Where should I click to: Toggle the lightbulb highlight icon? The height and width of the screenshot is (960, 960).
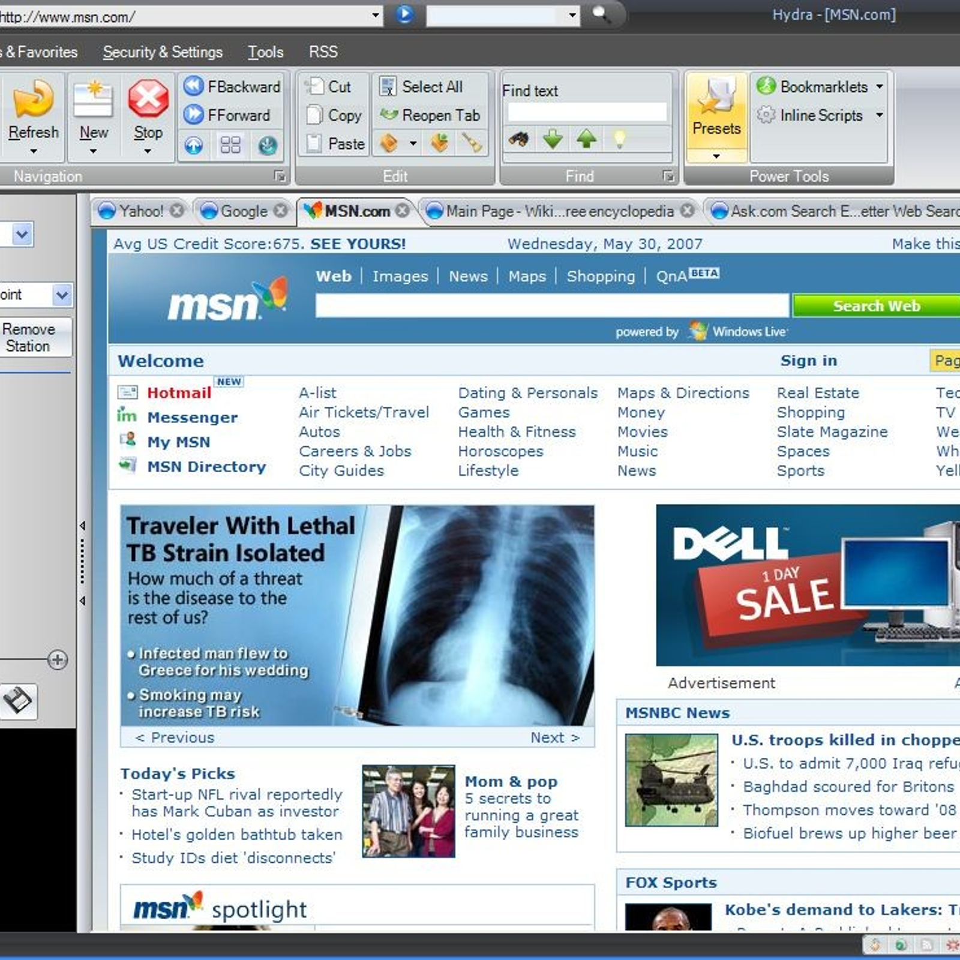620,139
